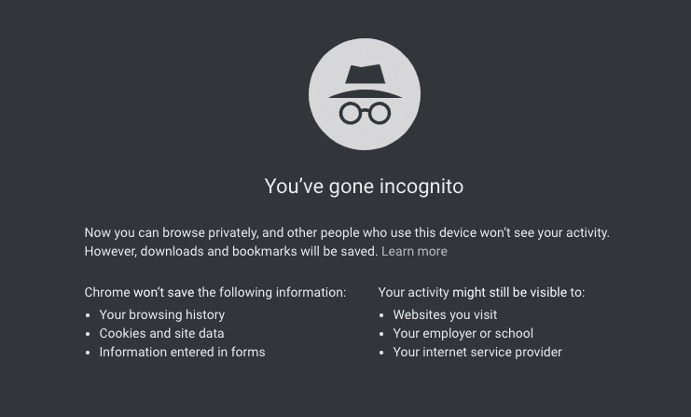Click the bullet beside "Your browsing history"
The width and height of the screenshot is (691, 417).
click(89, 315)
